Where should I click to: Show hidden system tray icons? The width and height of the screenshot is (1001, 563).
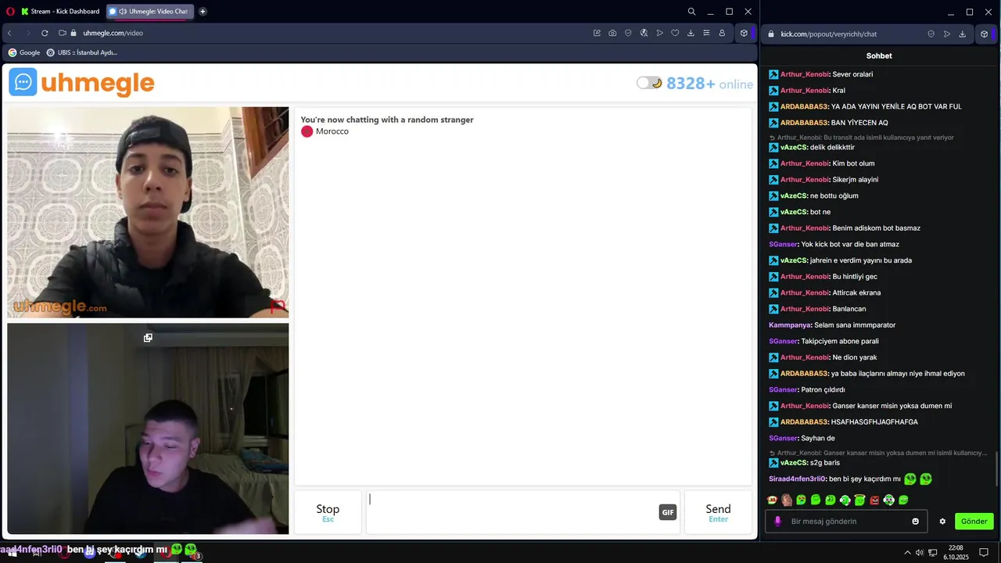coord(907,553)
